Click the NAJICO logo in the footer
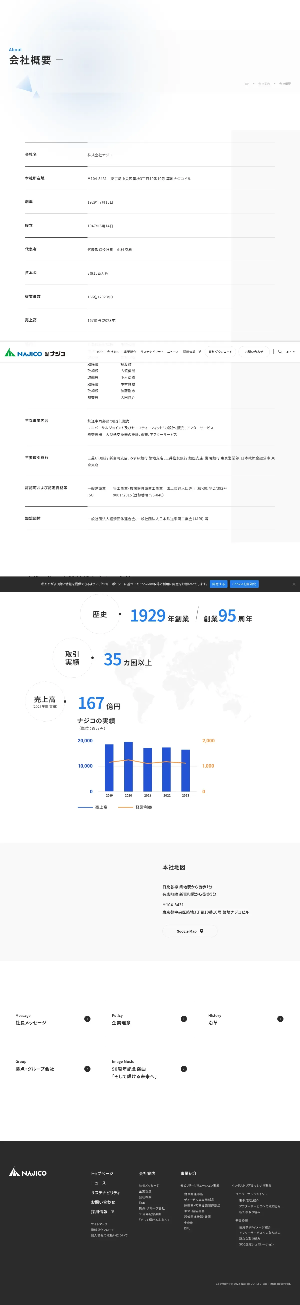 (28, 1172)
